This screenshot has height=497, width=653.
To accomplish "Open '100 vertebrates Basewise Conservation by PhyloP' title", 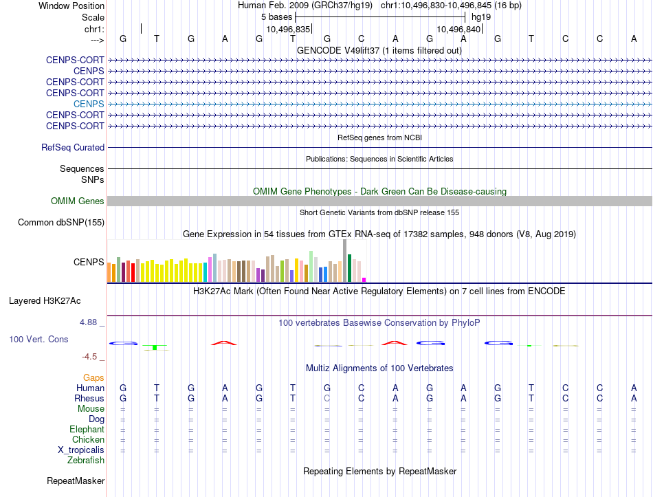I will click(x=379, y=323).
